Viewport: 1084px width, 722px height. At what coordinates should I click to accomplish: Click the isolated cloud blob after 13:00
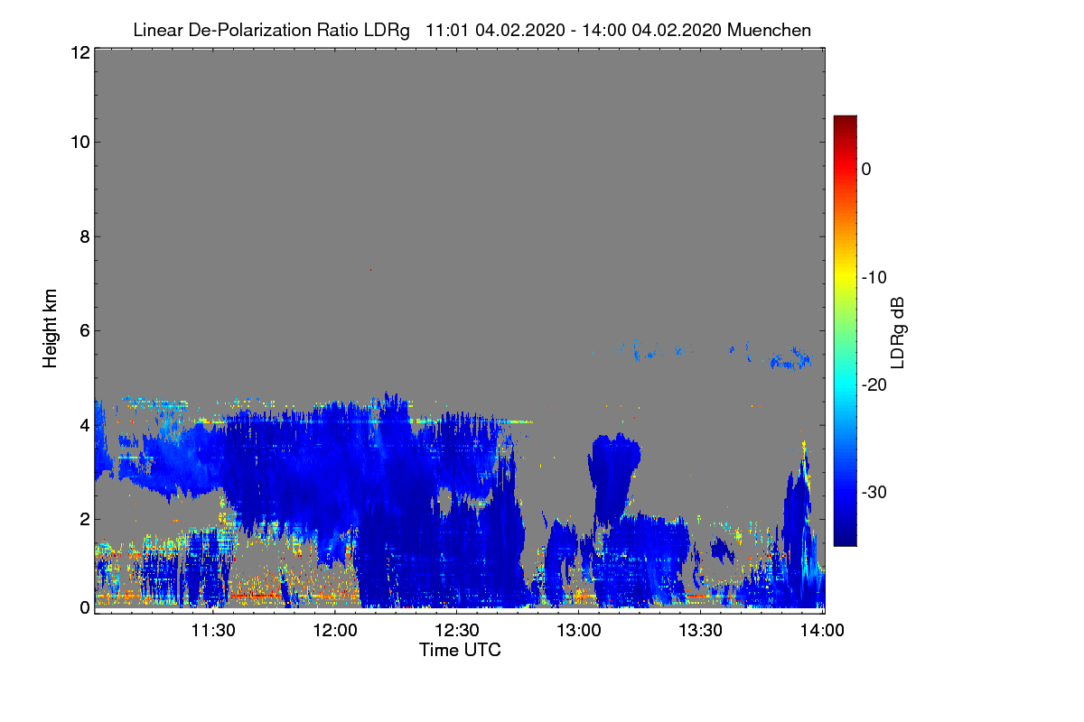[613, 478]
